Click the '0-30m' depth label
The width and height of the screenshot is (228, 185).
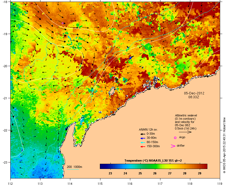pos(151,134)
